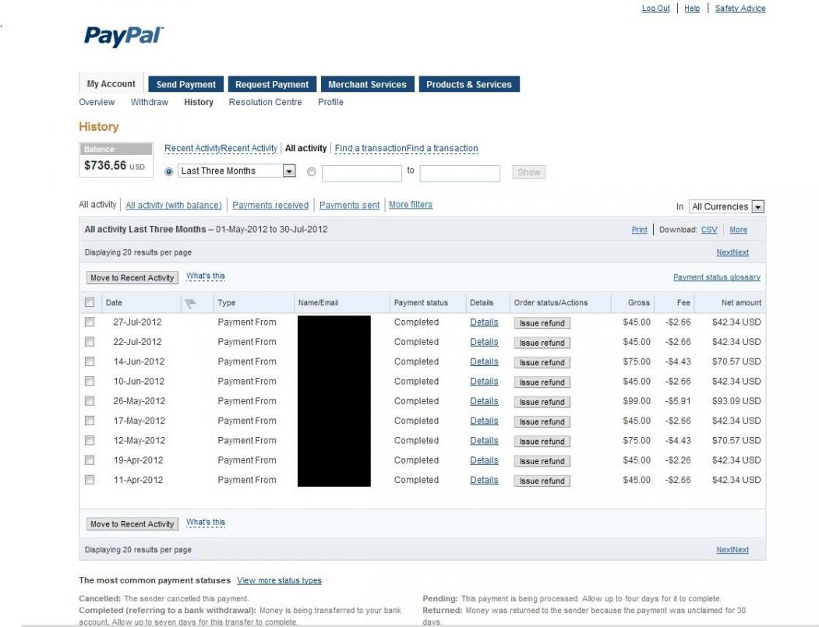
Task: Switch to the Send Payment tab
Action: [x=186, y=84]
